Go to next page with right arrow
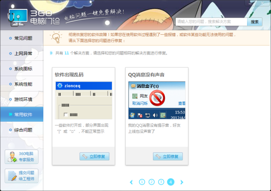 tap(182, 182)
